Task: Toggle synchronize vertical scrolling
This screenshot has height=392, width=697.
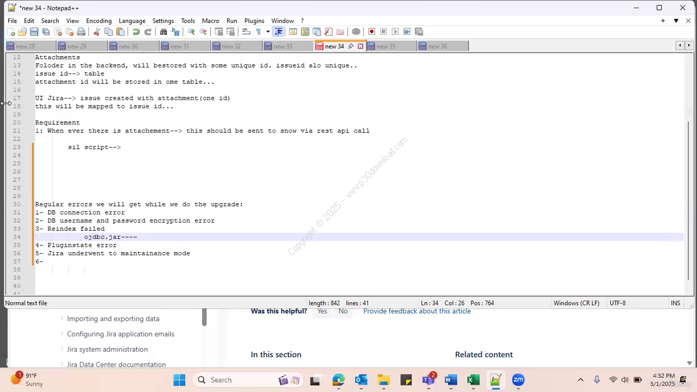Action: click(x=218, y=32)
